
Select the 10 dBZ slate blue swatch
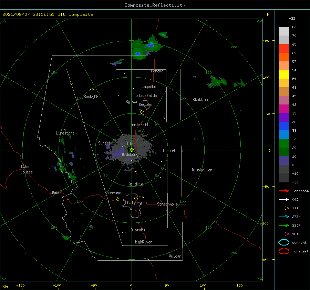(x=284, y=161)
